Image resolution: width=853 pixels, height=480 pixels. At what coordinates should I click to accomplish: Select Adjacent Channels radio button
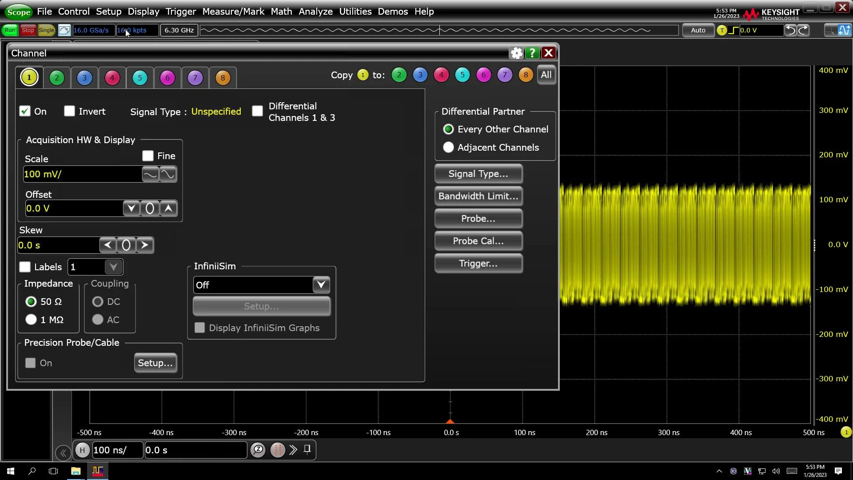point(448,148)
